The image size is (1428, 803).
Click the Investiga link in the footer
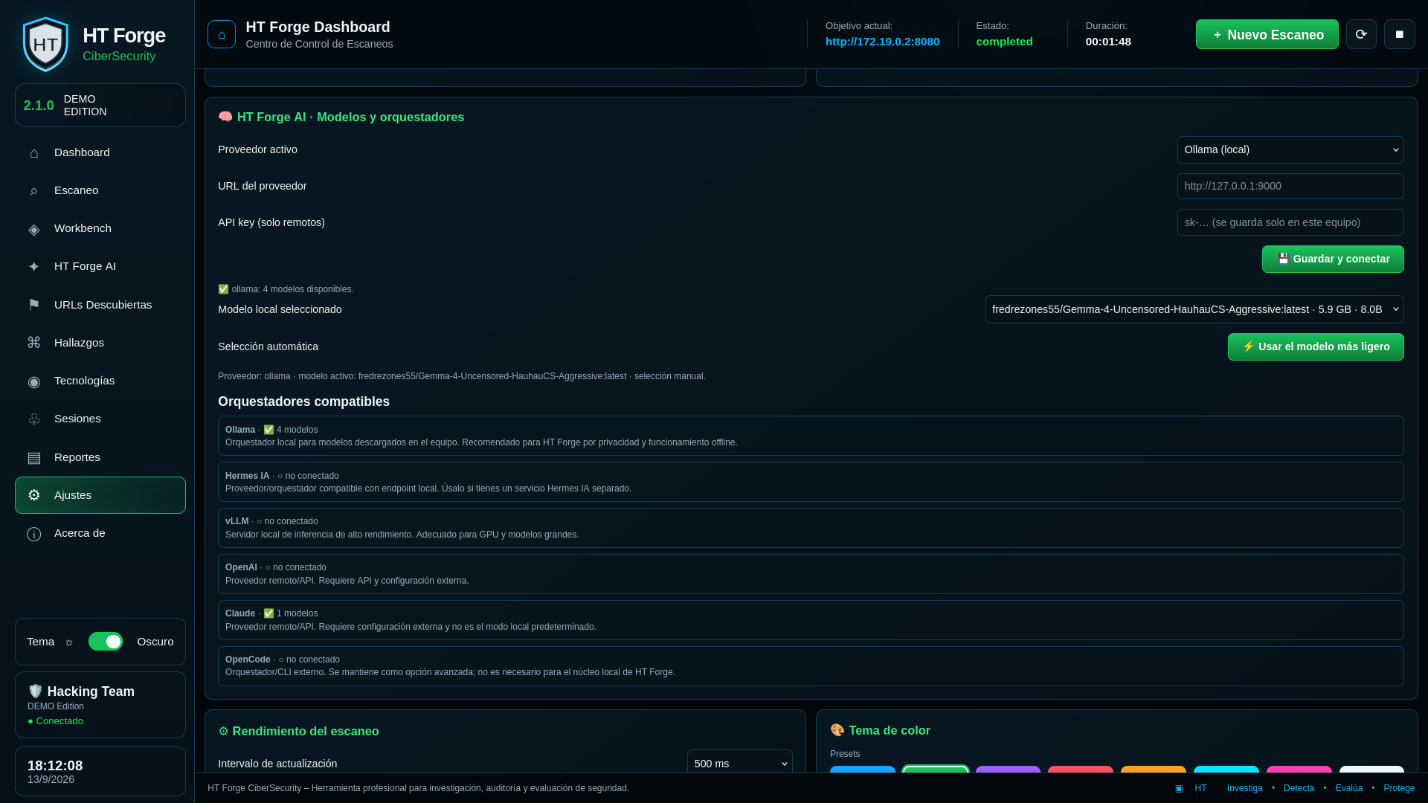click(x=1245, y=788)
